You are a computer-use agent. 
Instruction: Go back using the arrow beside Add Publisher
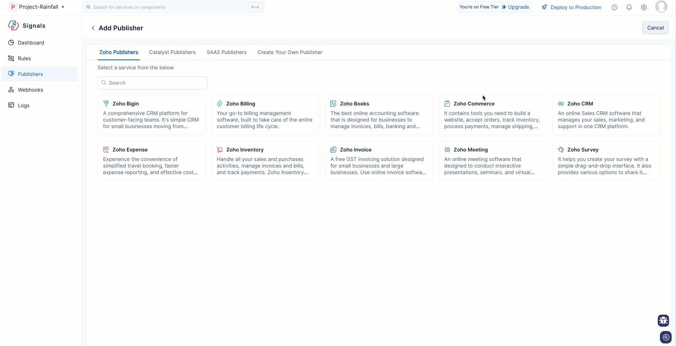pyautogui.click(x=93, y=28)
